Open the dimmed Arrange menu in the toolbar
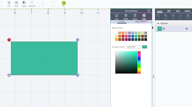Image resolution: width=192 pixels, height=107 pixels. [x=42, y=4]
